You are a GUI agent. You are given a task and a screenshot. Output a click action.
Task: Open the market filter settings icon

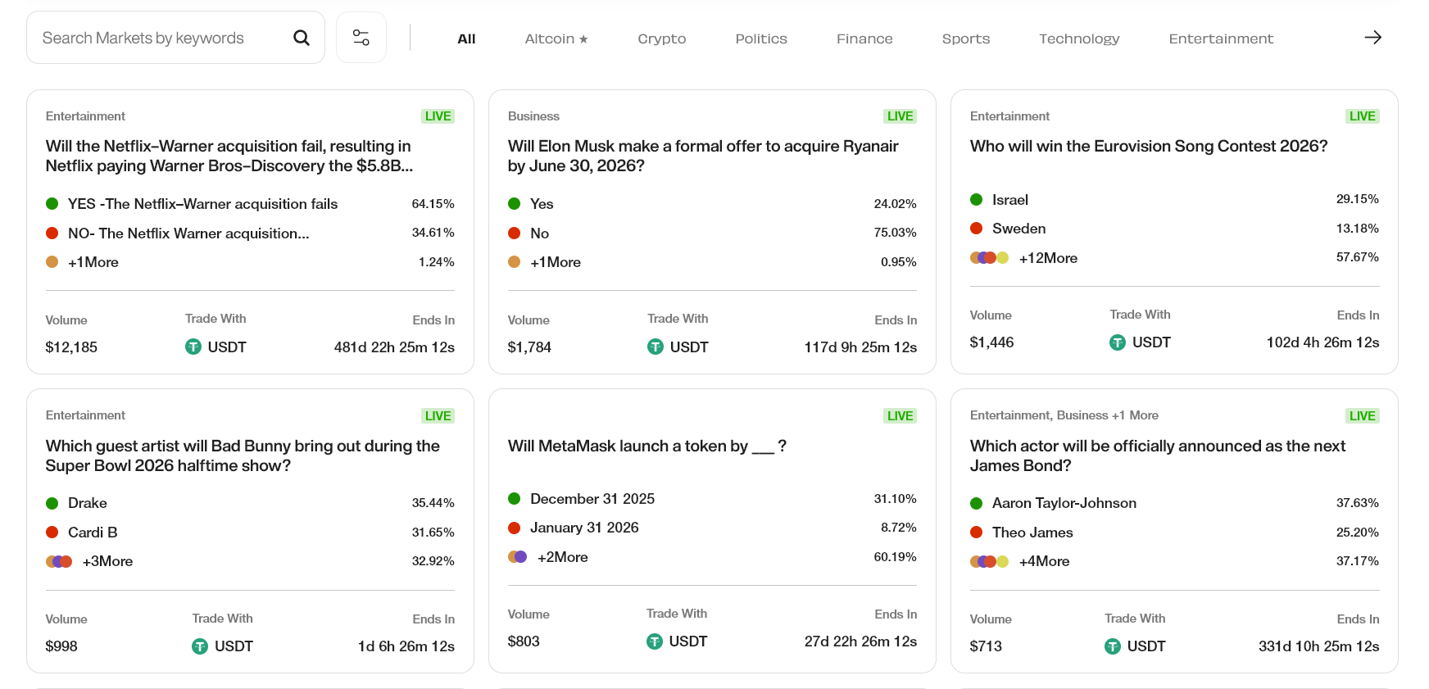[361, 37]
